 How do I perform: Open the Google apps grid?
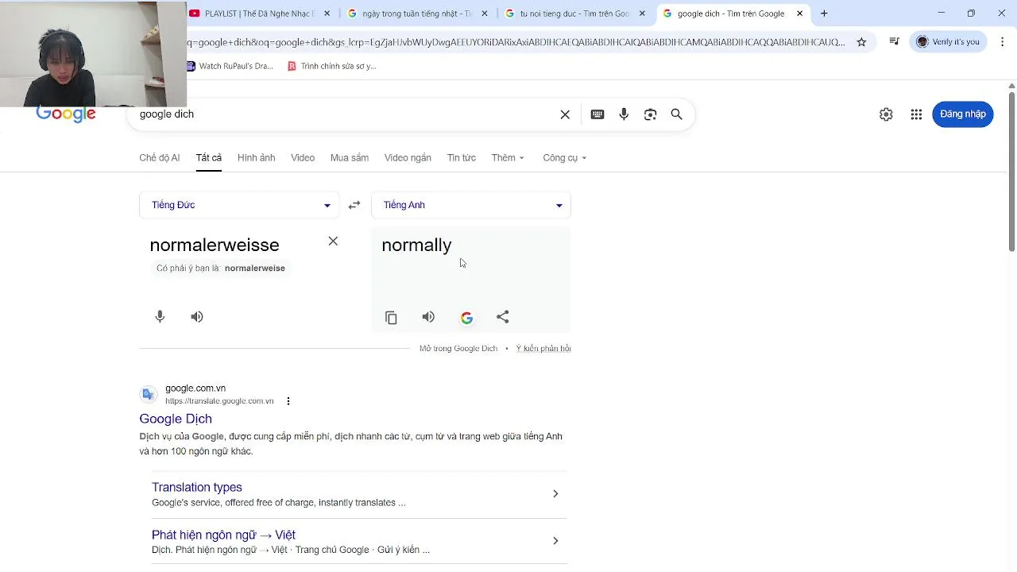click(916, 114)
